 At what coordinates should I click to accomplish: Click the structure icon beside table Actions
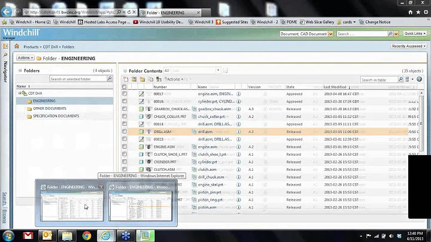pyautogui.click(x=159, y=79)
